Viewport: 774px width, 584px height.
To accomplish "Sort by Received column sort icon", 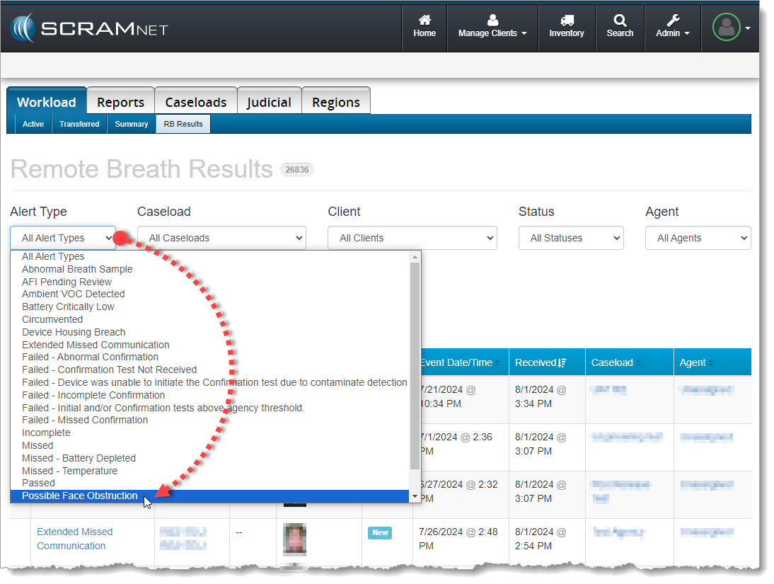I will click(562, 362).
